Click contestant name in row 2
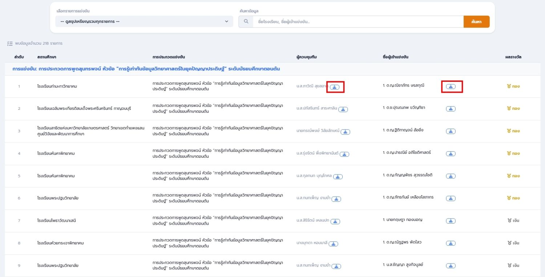 pyautogui.click(x=404, y=108)
